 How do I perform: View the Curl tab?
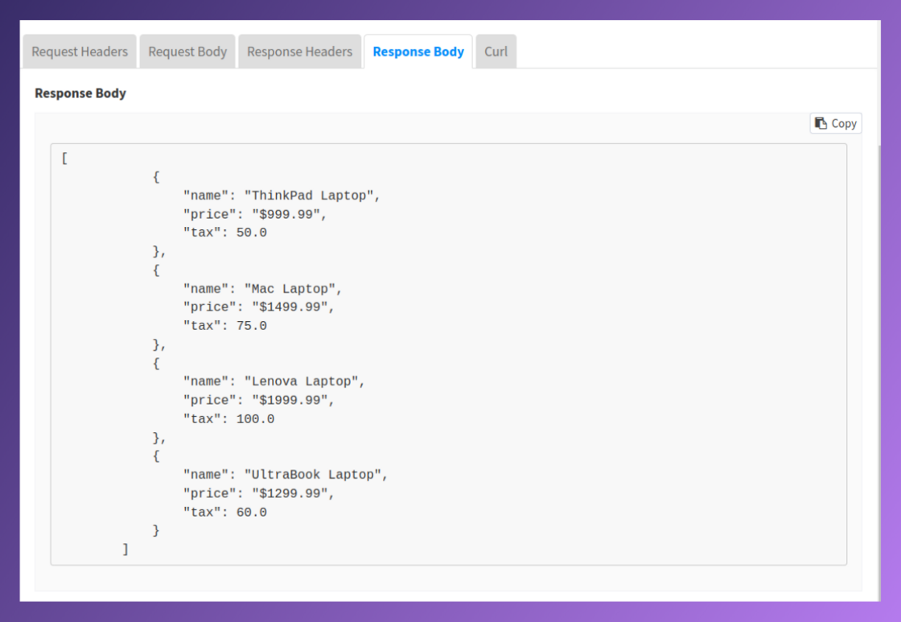496,51
